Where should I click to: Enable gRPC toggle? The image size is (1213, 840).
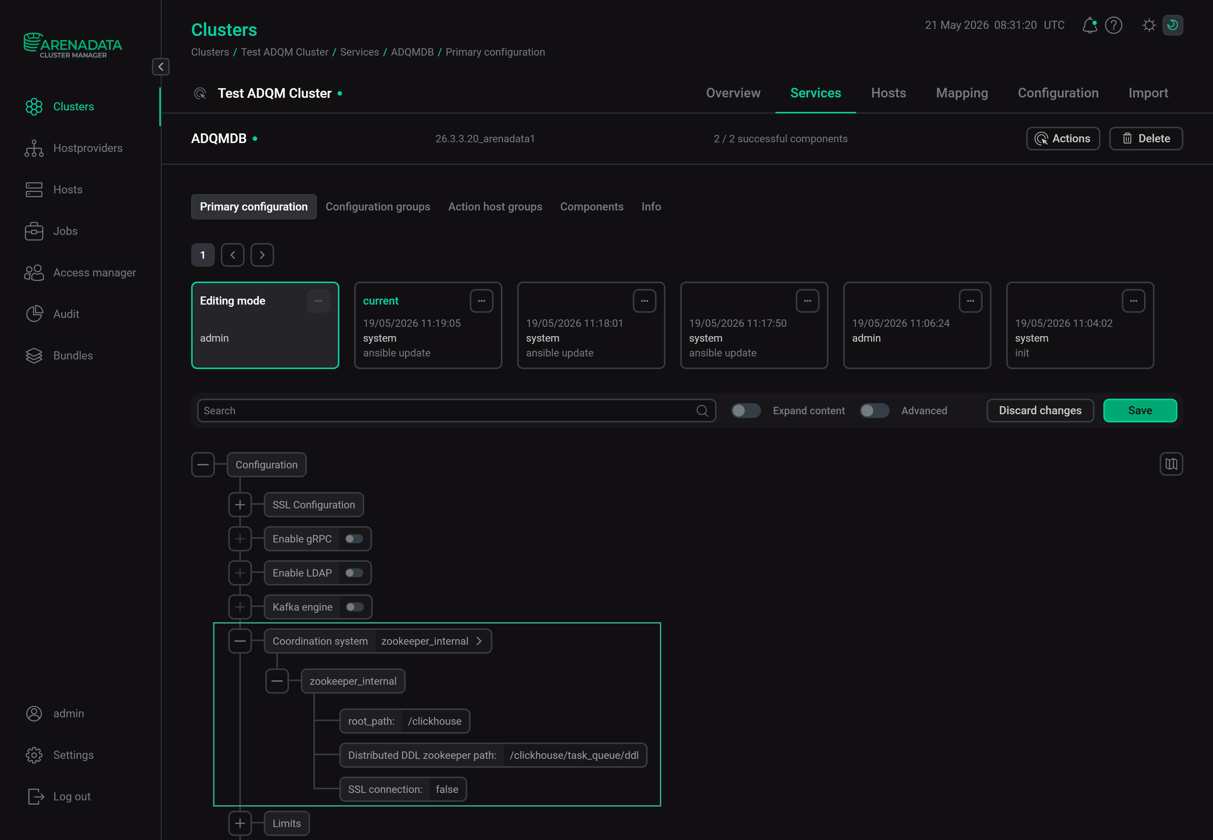tap(354, 539)
